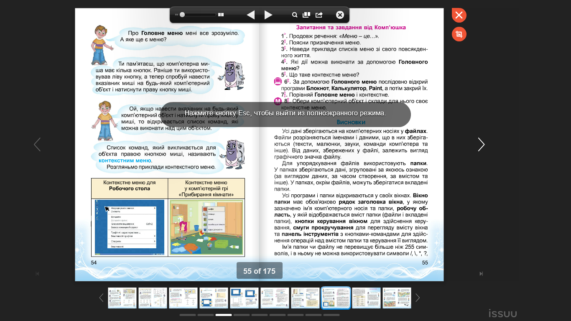Open the first thumbnail in the strip
The width and height of the screenshot is (571, 321).
pyautogui.click(x=122, y=298)
